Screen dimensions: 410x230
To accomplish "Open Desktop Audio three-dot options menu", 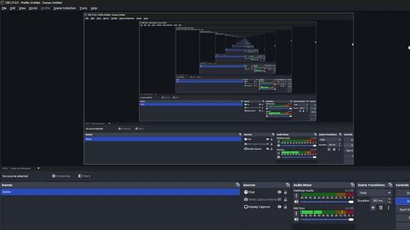I will coord(296,196).
